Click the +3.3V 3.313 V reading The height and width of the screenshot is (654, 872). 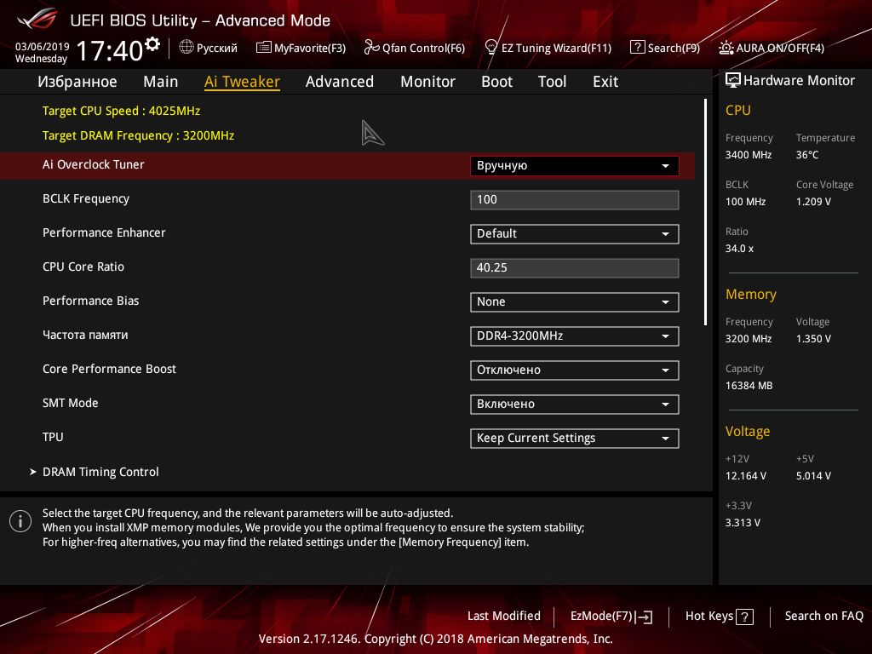pos(743,522)
